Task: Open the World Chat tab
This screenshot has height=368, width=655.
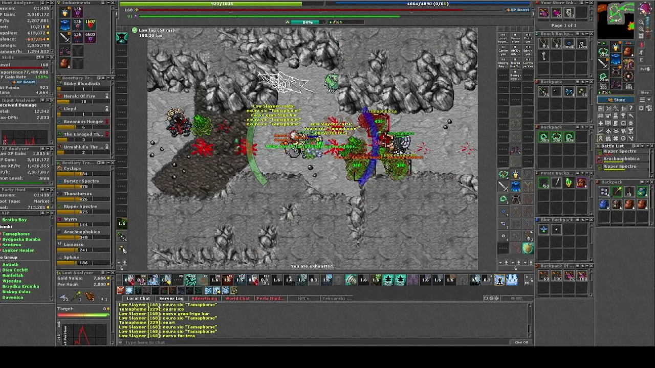Action: coord(237,298)
